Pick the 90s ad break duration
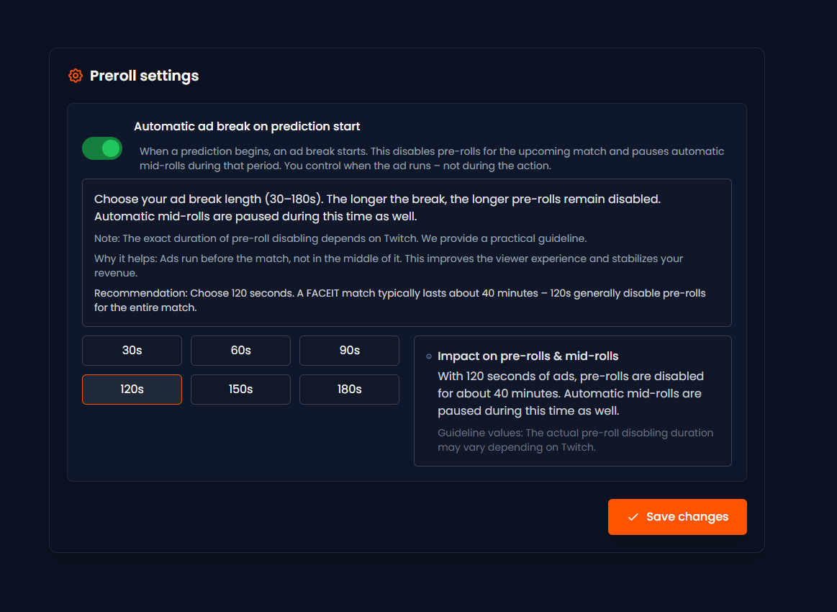 (349, 351)
